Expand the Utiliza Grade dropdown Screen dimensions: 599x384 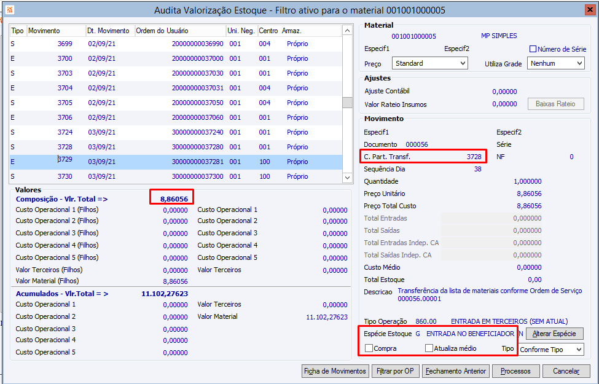pos(556,63)
